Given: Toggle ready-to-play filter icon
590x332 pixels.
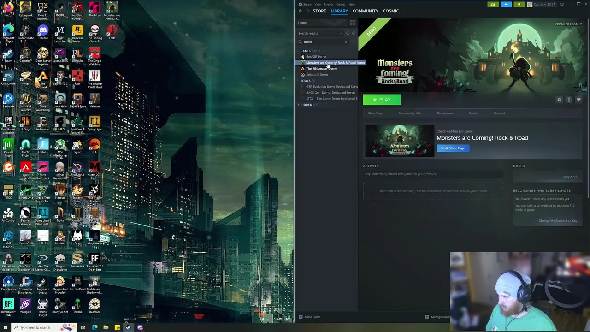Looking at the screenshot, I should [354, 33].
